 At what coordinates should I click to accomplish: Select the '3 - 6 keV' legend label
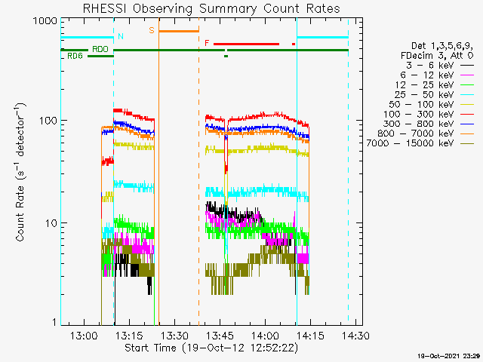point(429,66)
